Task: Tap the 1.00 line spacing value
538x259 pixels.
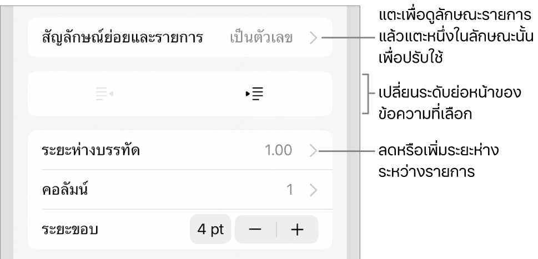Action: click(x=279, y=150)
